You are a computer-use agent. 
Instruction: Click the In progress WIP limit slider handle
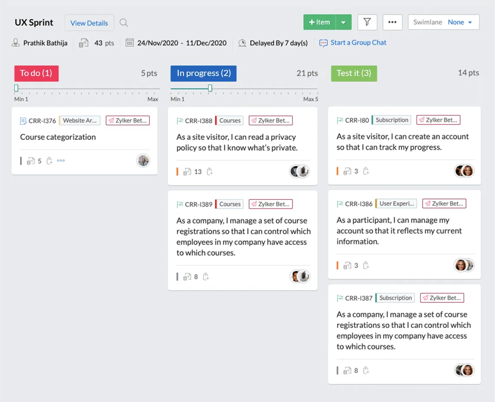210,88
